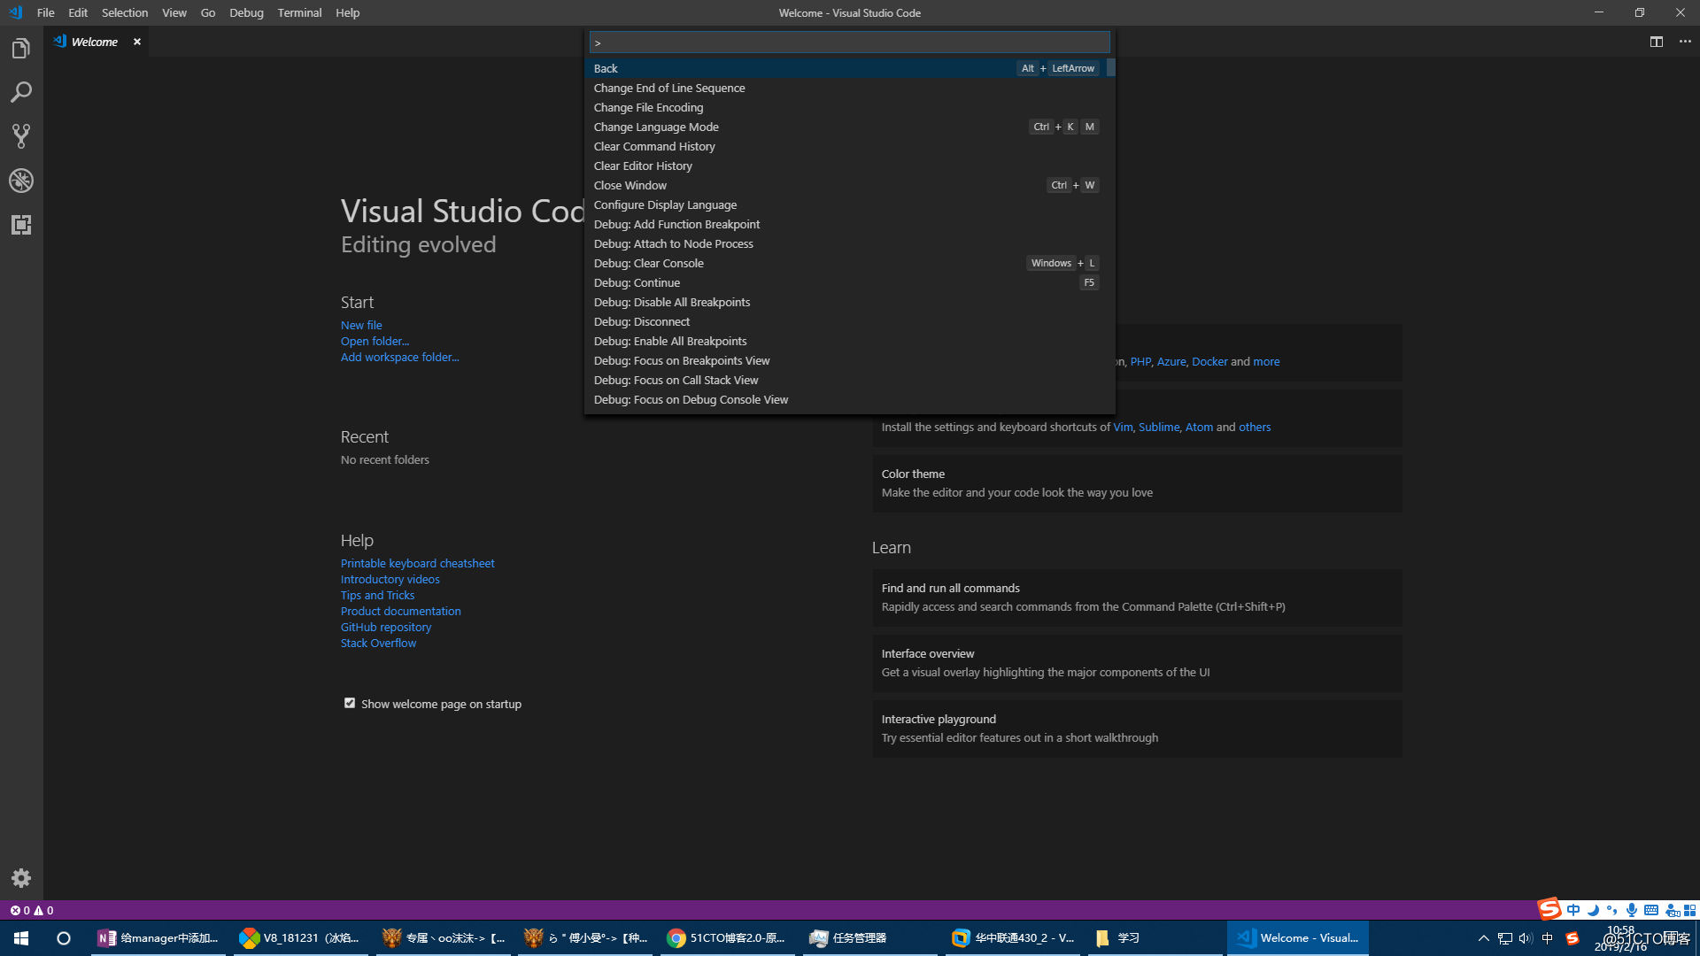Click the command palette input field
This screenshot has width=1700, height=956.
point(849,42)
